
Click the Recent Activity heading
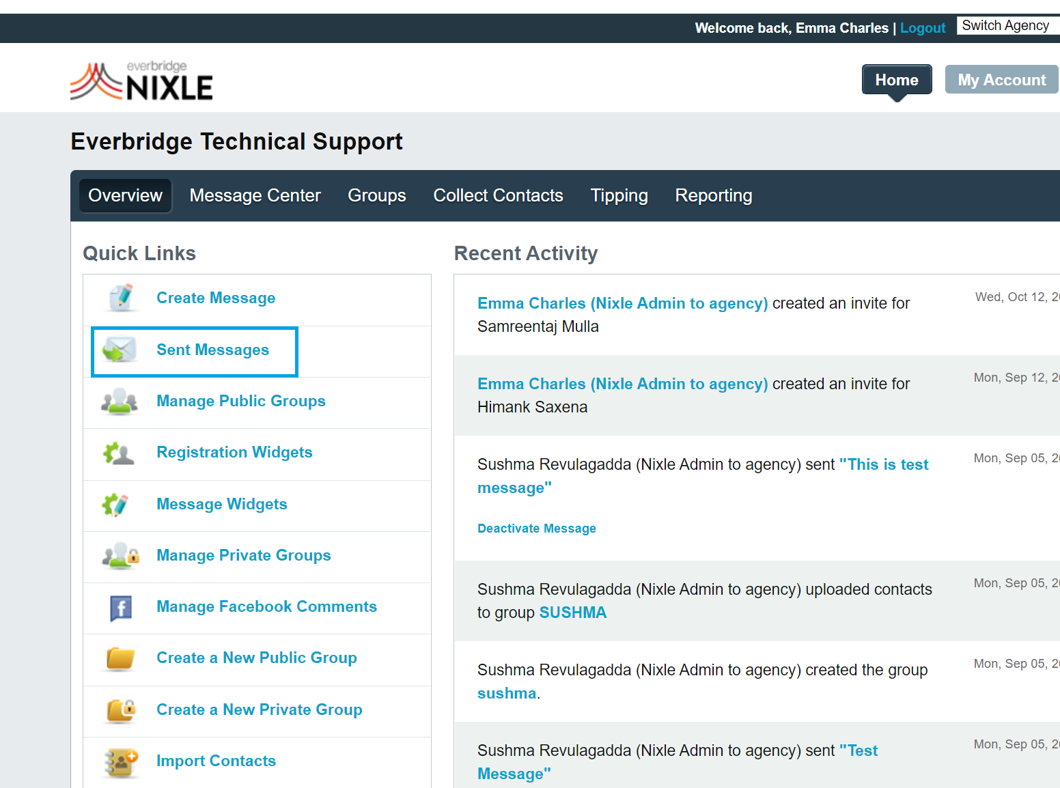[526, 254]
